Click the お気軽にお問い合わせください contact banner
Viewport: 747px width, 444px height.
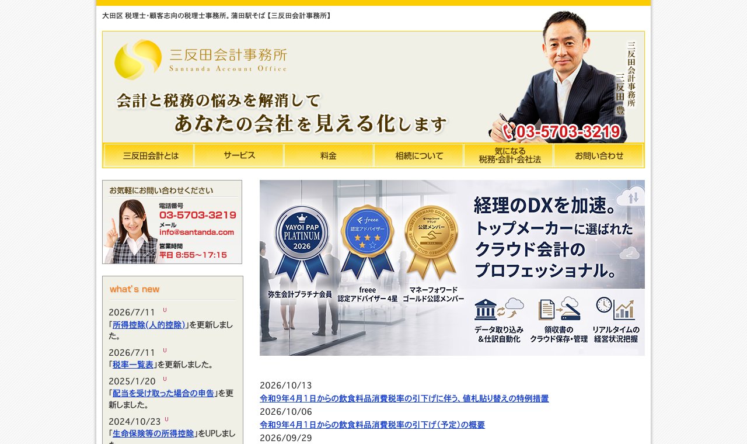pos(172,222)
